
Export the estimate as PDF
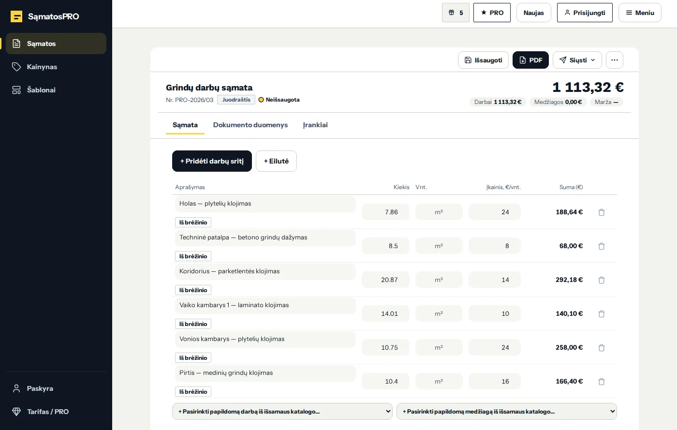click(x=530, y=60)
